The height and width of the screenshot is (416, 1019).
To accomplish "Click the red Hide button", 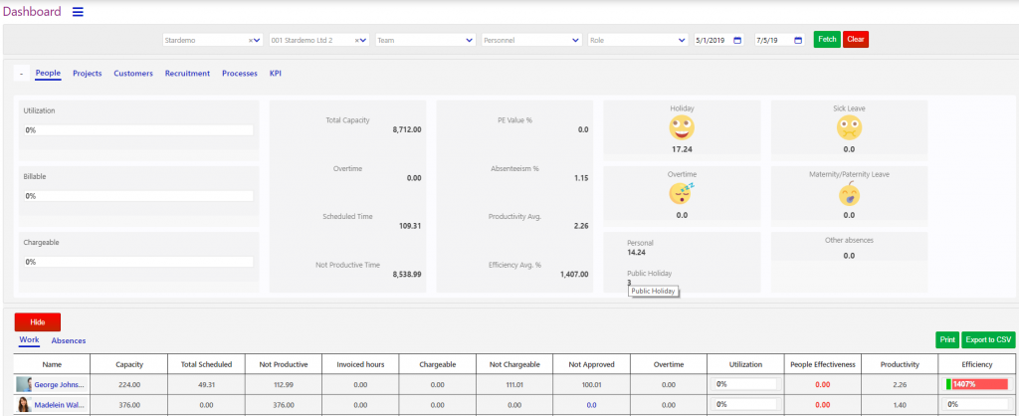I will tap(38, 321).
